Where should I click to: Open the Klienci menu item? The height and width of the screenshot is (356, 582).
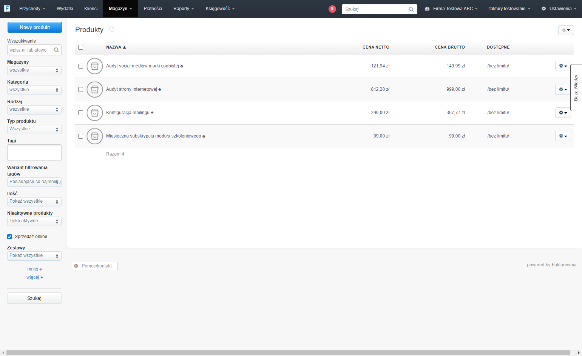[91, 9]
